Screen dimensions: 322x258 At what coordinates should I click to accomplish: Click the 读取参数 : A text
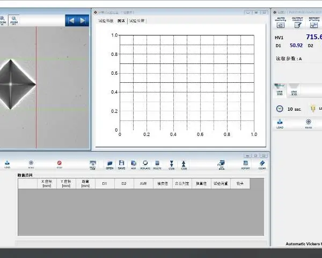click(x=289, y=59)
